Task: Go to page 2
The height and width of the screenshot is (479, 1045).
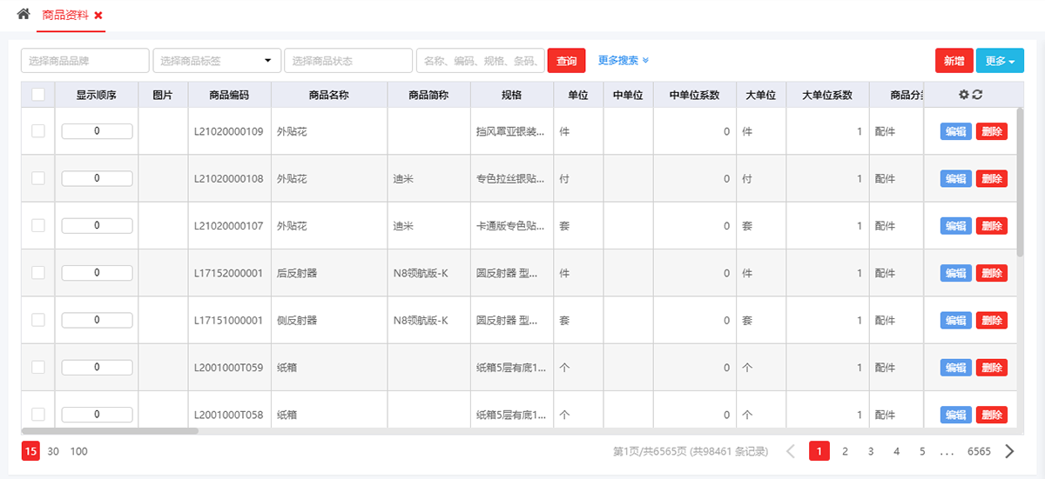Action: point(845,451)
